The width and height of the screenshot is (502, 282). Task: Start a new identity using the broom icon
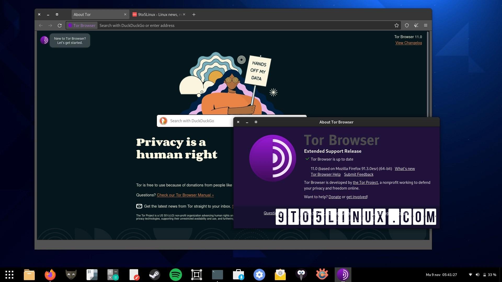(x=416, y=25)
